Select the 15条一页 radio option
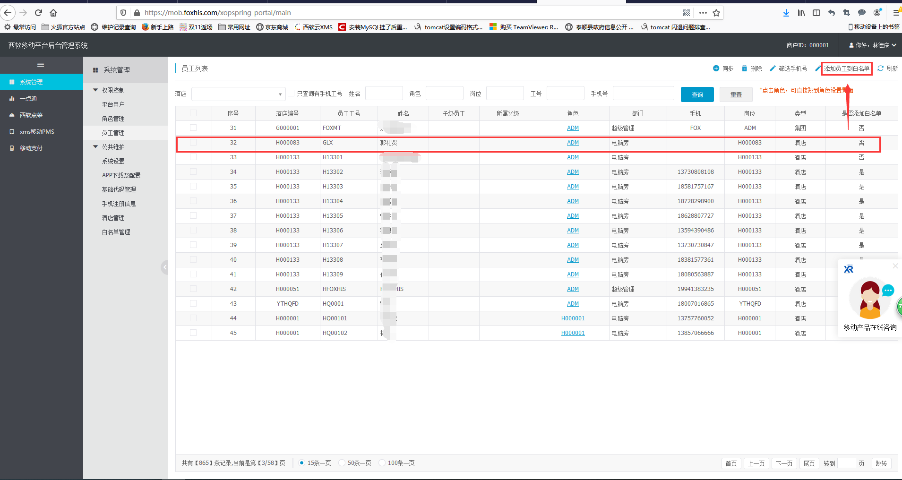The height and width of the screenshot is (480, 902). [x=302, y=463]
